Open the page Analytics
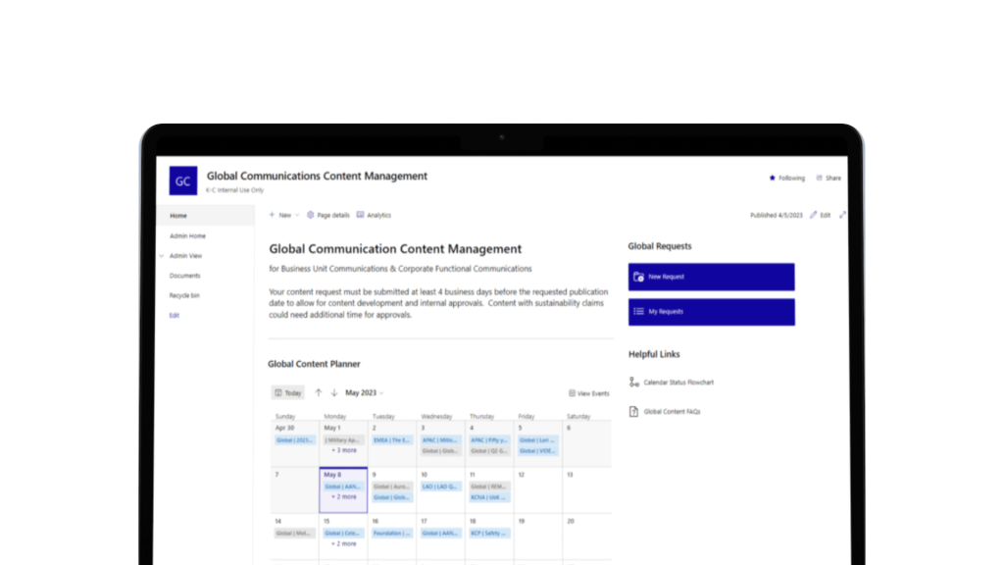 tap(374, 215)
